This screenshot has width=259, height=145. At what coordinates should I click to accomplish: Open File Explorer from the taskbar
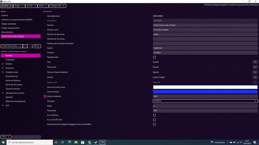pyautogui.click(x=76, y=142)
